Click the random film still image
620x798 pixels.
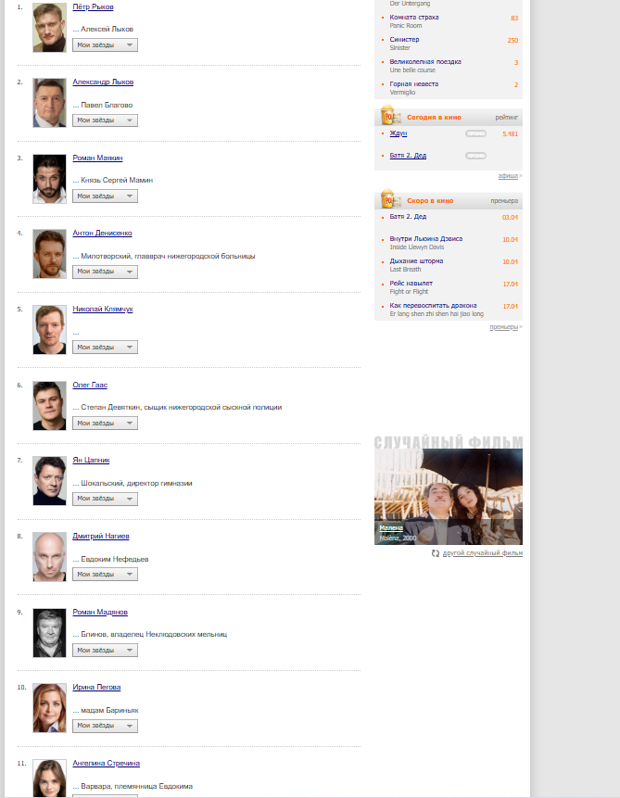[448, 497]
